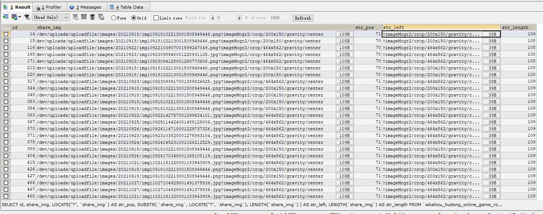Switch to the 2 Profiler tab
The image size is (543, 214).
(x=50, y=7)
